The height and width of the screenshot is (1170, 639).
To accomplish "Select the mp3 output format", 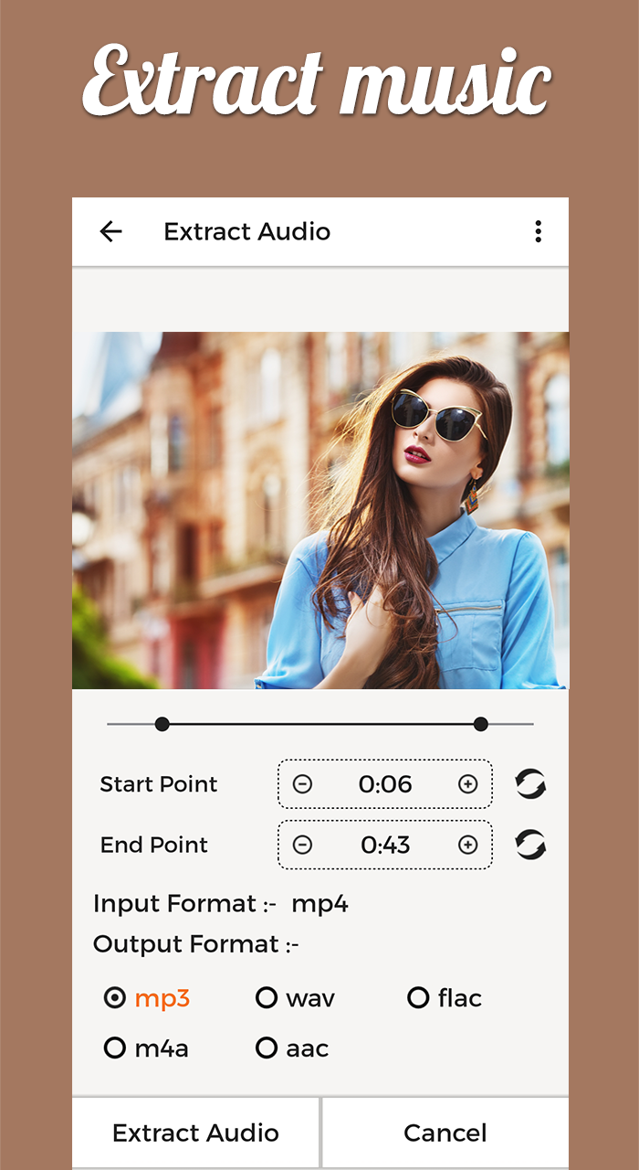I will (x=147, y=998).
